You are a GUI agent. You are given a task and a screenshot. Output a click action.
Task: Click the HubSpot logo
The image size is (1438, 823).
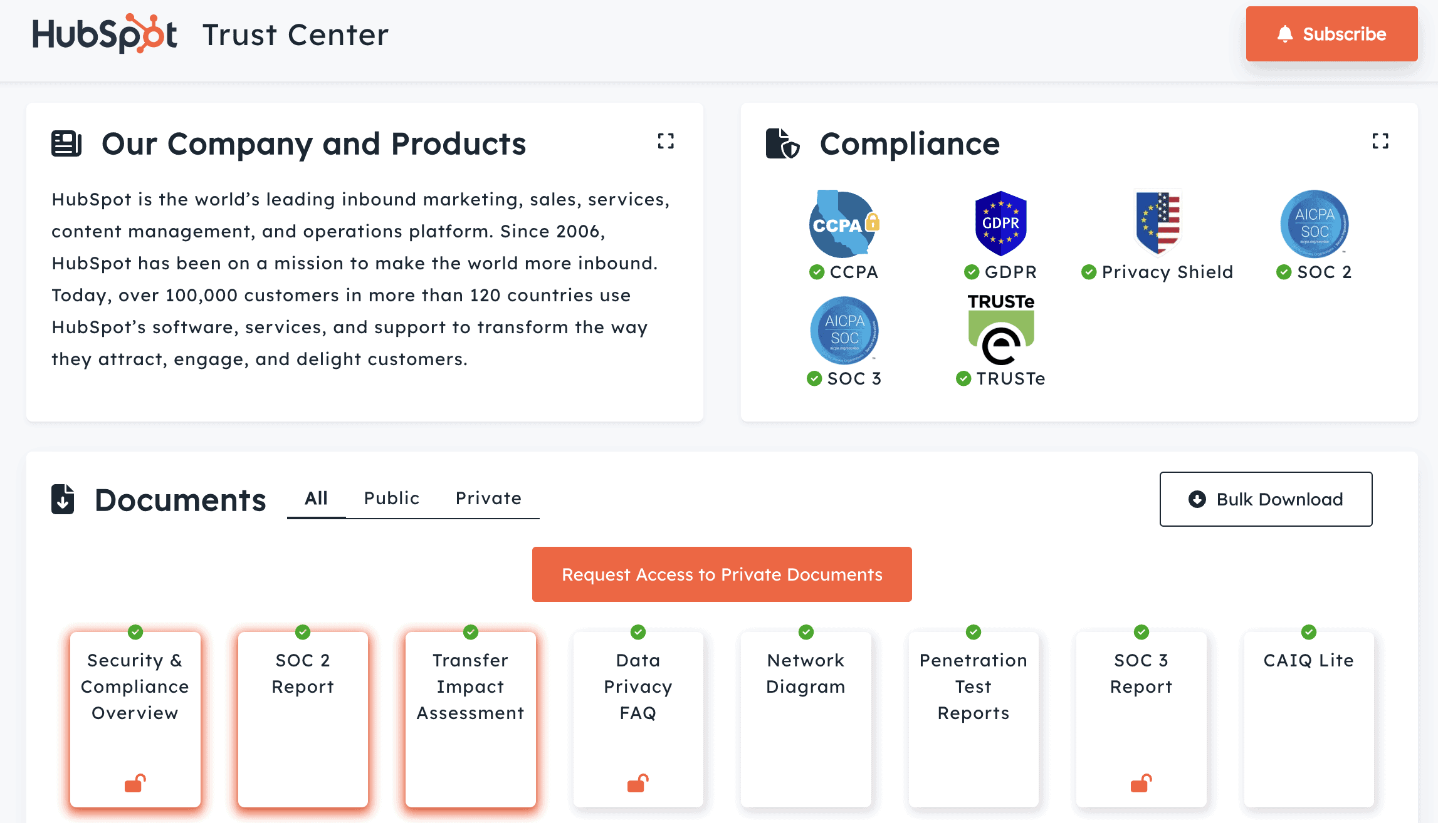pos(105,34)
